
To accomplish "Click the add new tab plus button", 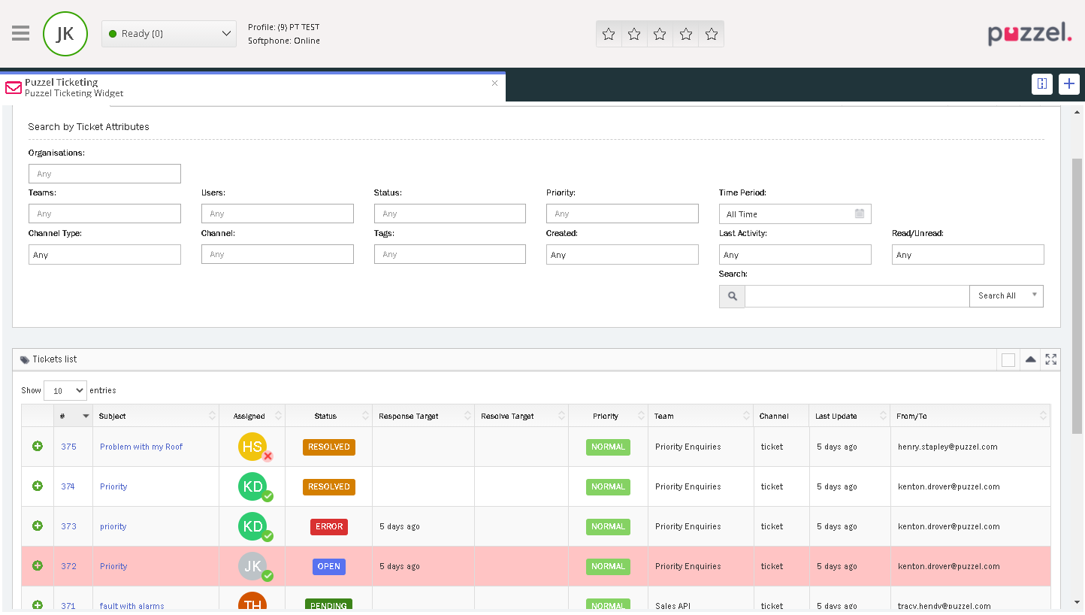I will [1068, 83].
